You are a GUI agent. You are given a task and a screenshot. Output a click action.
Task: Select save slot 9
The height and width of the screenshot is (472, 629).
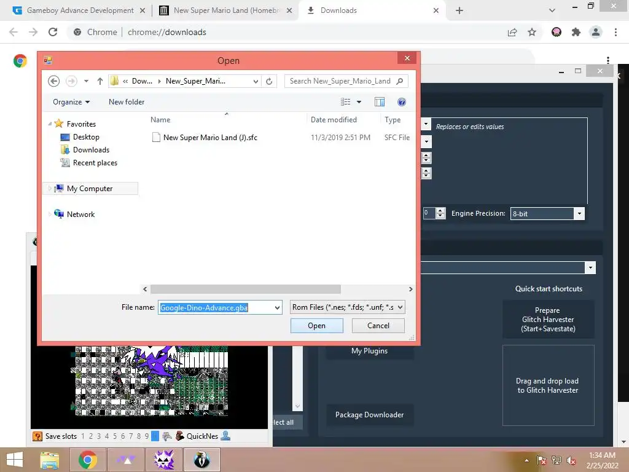[x=147, y=436]
